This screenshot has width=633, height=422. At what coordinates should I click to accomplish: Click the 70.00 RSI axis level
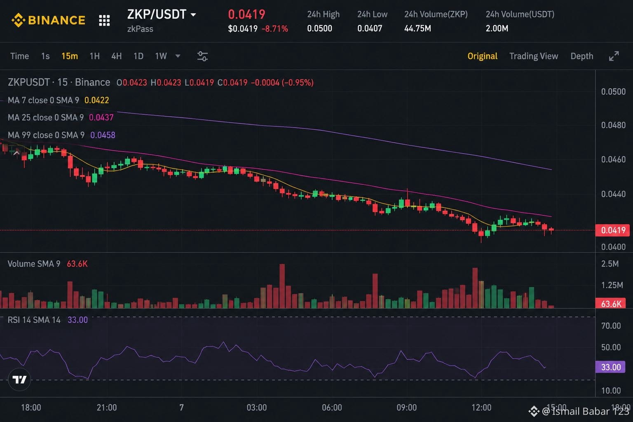[x=611, y=326]
